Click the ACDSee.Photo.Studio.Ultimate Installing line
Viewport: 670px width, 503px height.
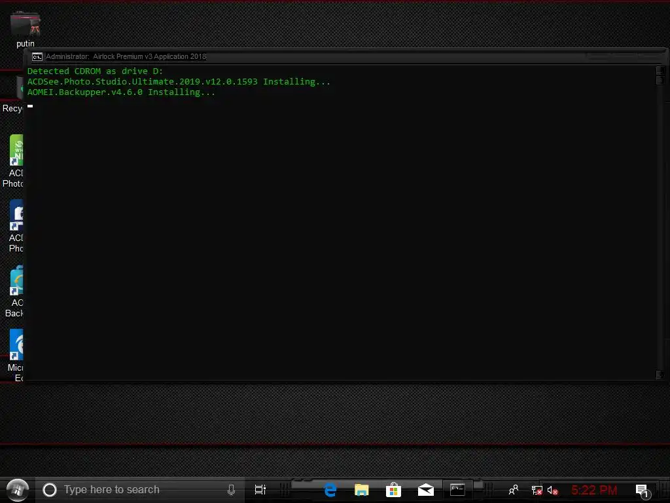click(179, 82)
